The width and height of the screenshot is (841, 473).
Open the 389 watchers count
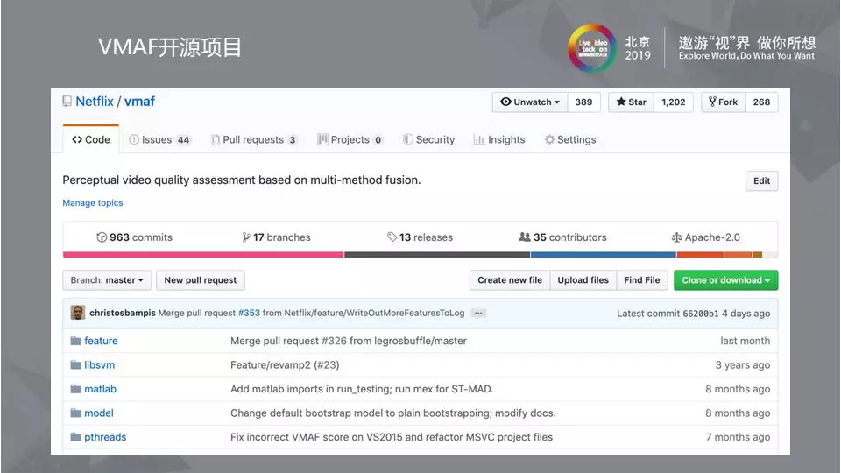[x=583, y=102]
